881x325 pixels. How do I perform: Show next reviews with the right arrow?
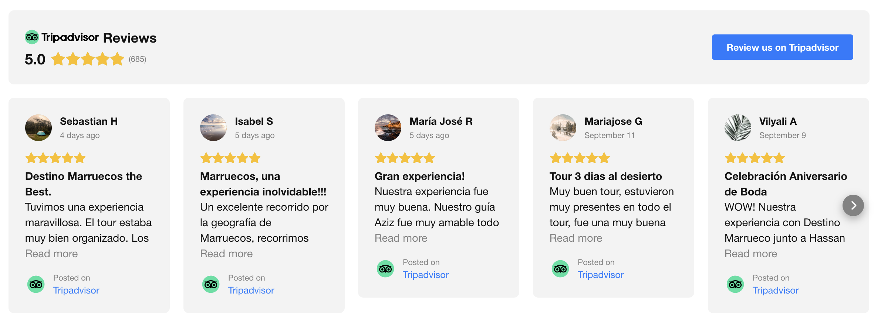[853, 205]
